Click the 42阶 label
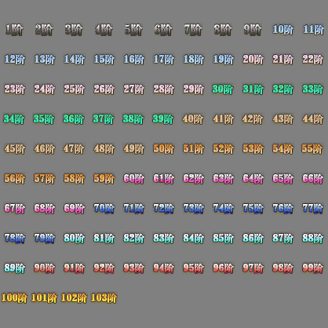Viewport: 328px width, 328px height. tap(253, 119)
